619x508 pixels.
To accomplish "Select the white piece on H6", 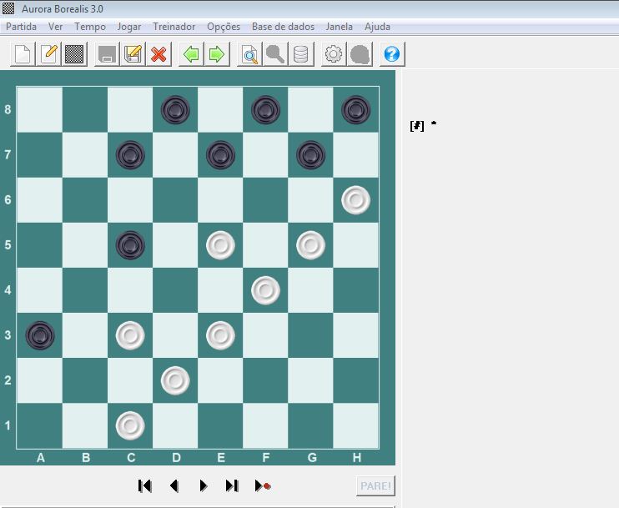I will point(355,199).
